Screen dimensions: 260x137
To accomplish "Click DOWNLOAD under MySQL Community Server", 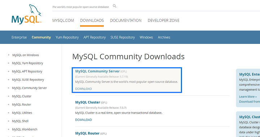I will tap(83, 89).
